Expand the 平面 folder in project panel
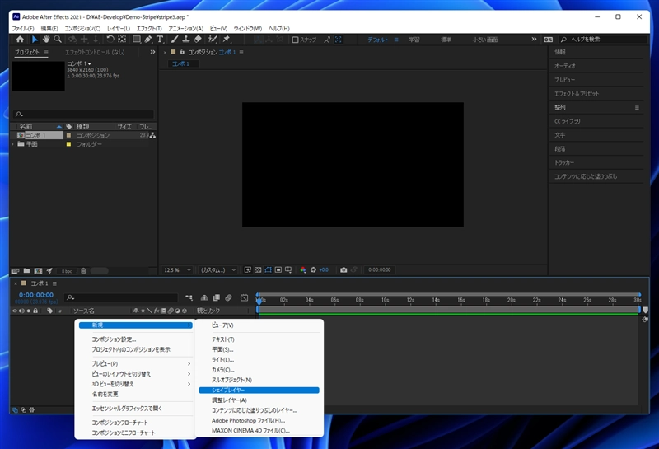The height and width of the screenshot is (449, 659). pos(13,144)
